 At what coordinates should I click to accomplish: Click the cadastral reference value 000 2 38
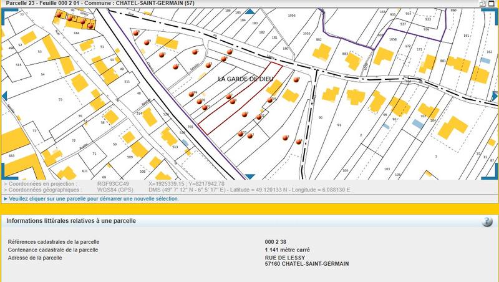(275, 242)
